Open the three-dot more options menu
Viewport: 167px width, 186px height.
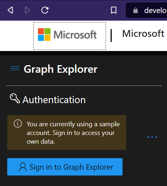click(152, 137)
